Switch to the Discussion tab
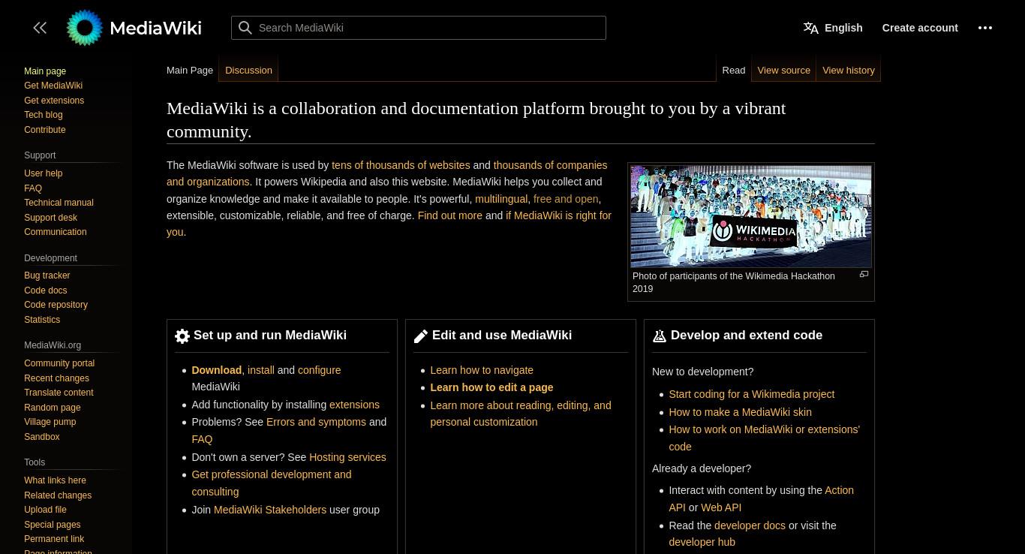The width and height of the screenshot is (1025, 554). 248,70
